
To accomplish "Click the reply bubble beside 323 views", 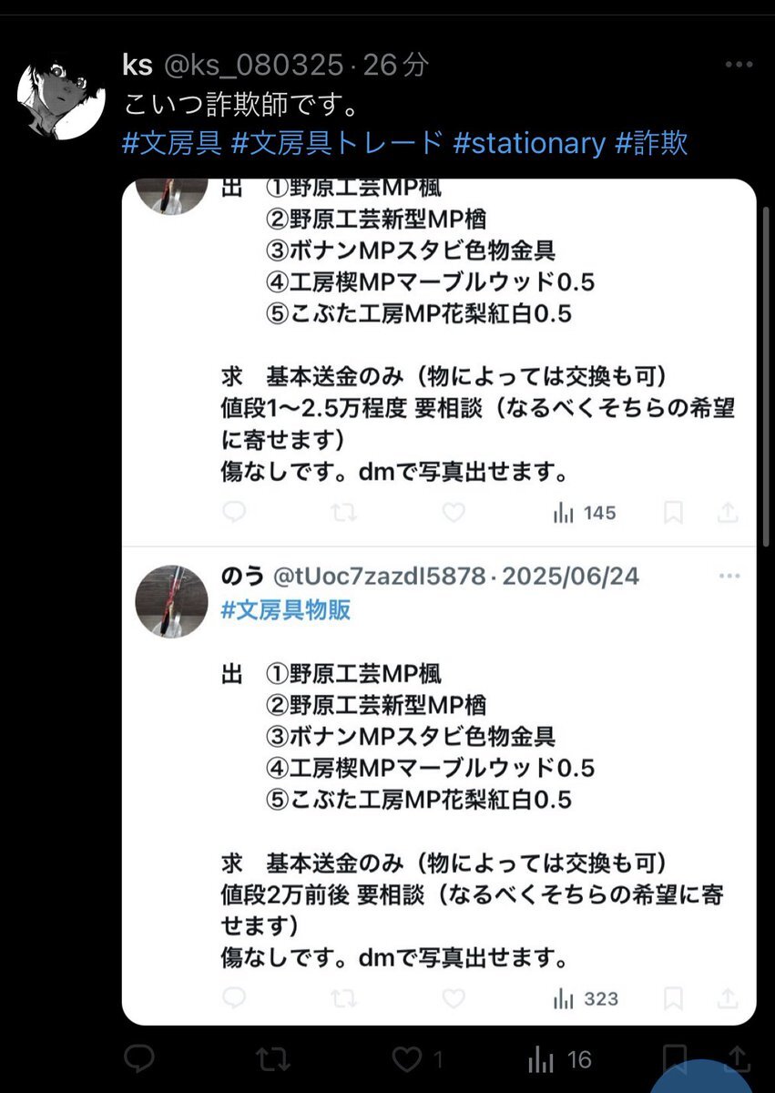I will (x=234, y=999).
